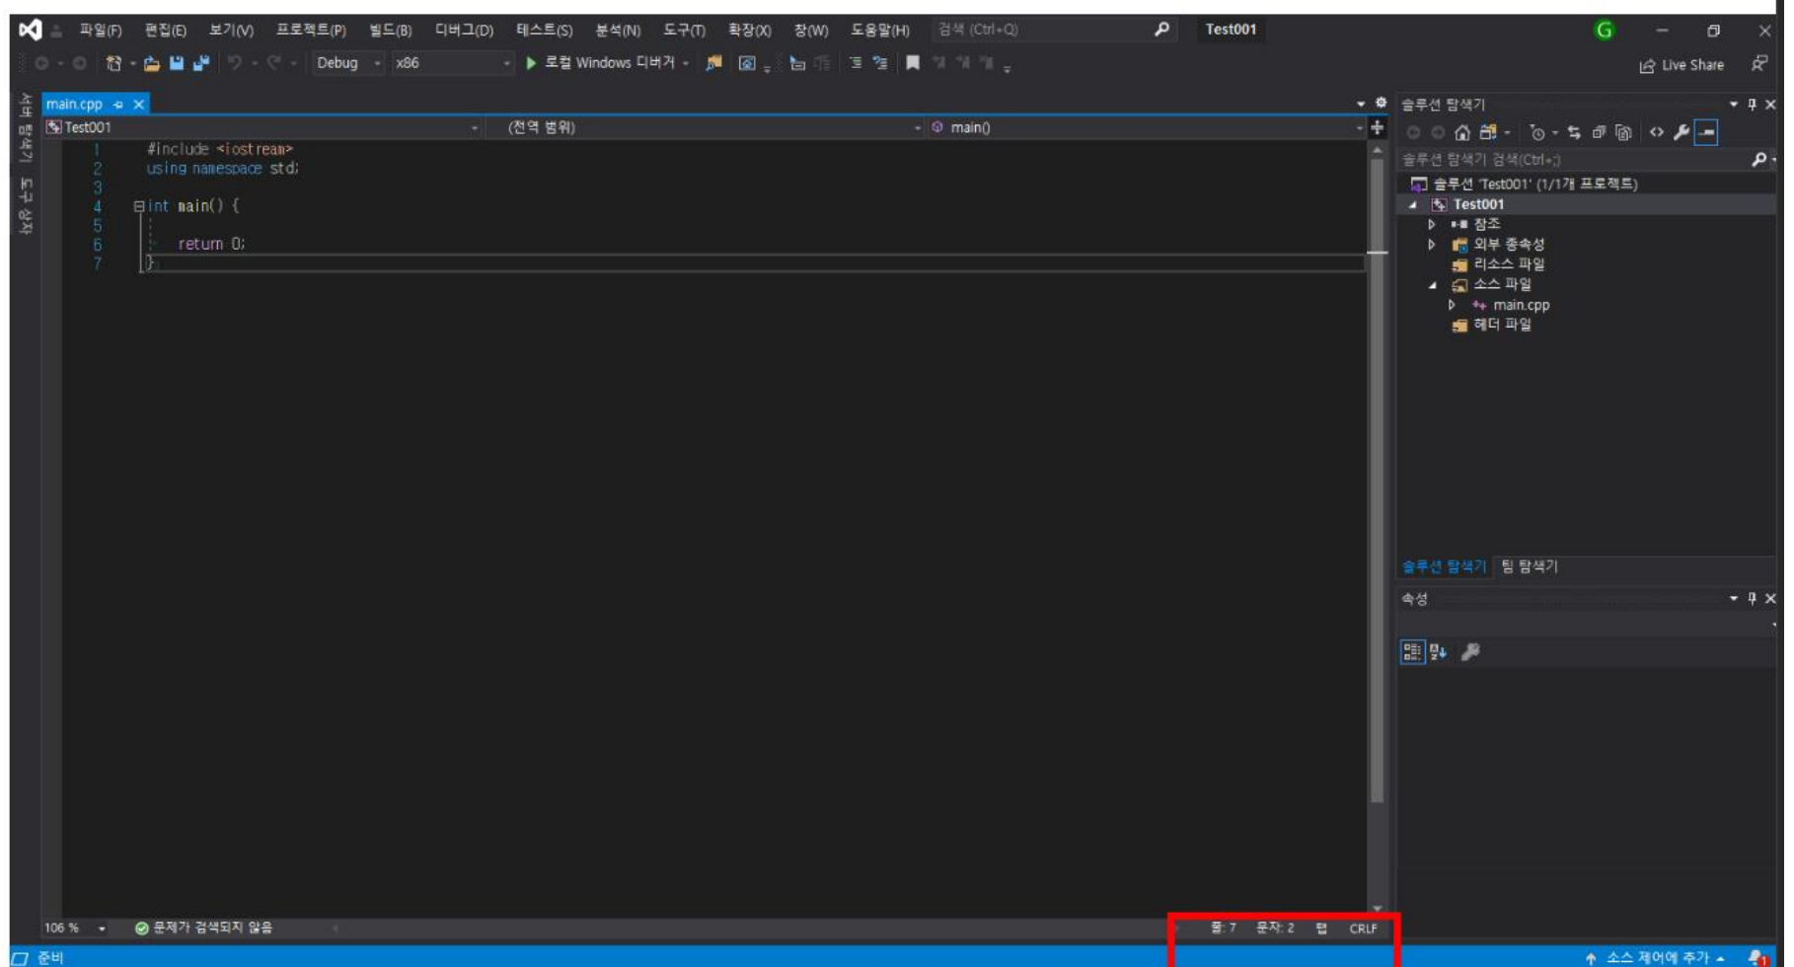This screenshot has height=967, width=1794.
Task: Open the 빌드(B) menu
Action: [391, 31]
